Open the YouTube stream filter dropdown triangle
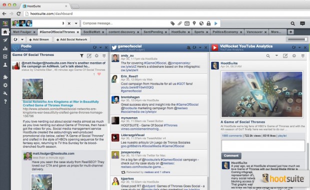310x190 pixels. pos(276,56)
